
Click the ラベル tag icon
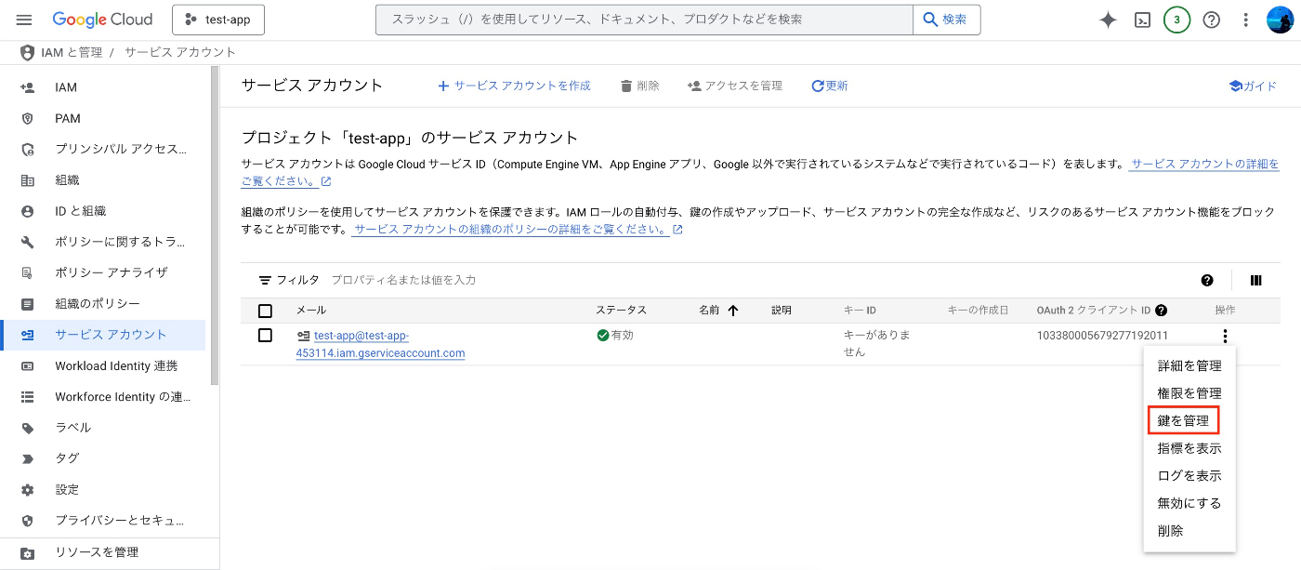pyautogui.click(x=27, y=428)
